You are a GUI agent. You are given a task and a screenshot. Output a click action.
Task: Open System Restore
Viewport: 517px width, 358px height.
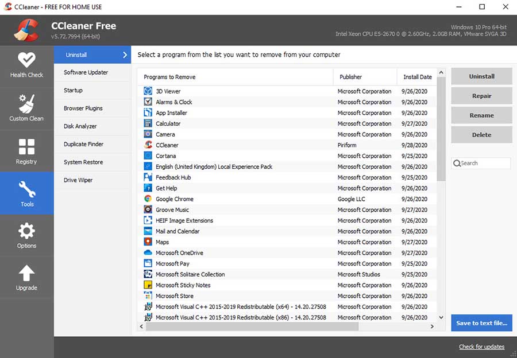92,162
